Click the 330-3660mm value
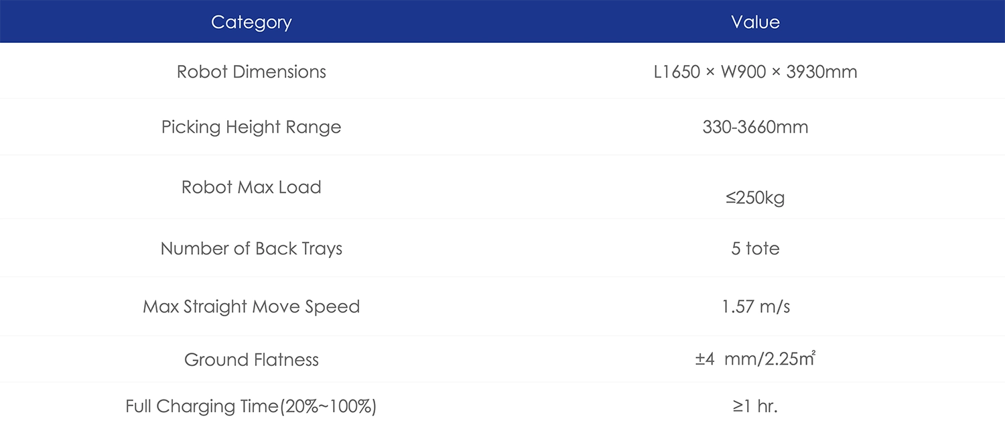The height and width of the screenshot is (427, 1005). pyautogui.click(x=755, y=127)
